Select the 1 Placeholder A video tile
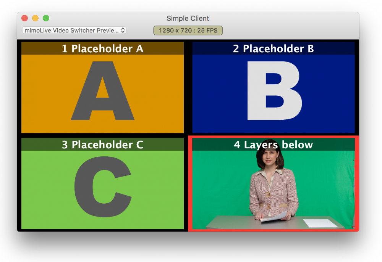 point(102,88)
